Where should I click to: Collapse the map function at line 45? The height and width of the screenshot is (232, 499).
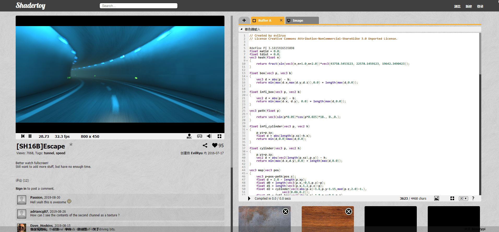tap(247, 174)
